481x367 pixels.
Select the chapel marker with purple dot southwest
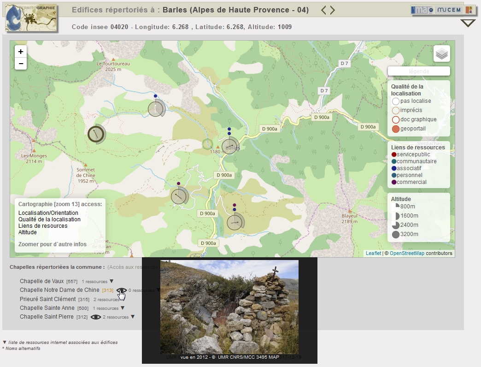(179, 196)
